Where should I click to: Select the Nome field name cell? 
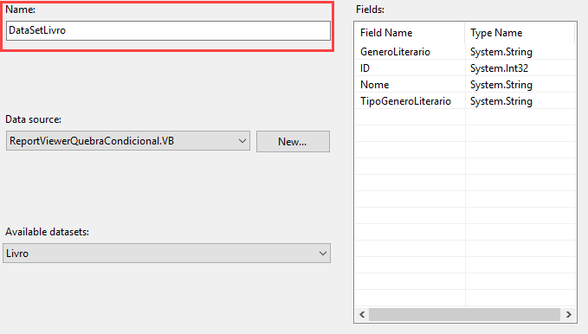click(410, 85)
